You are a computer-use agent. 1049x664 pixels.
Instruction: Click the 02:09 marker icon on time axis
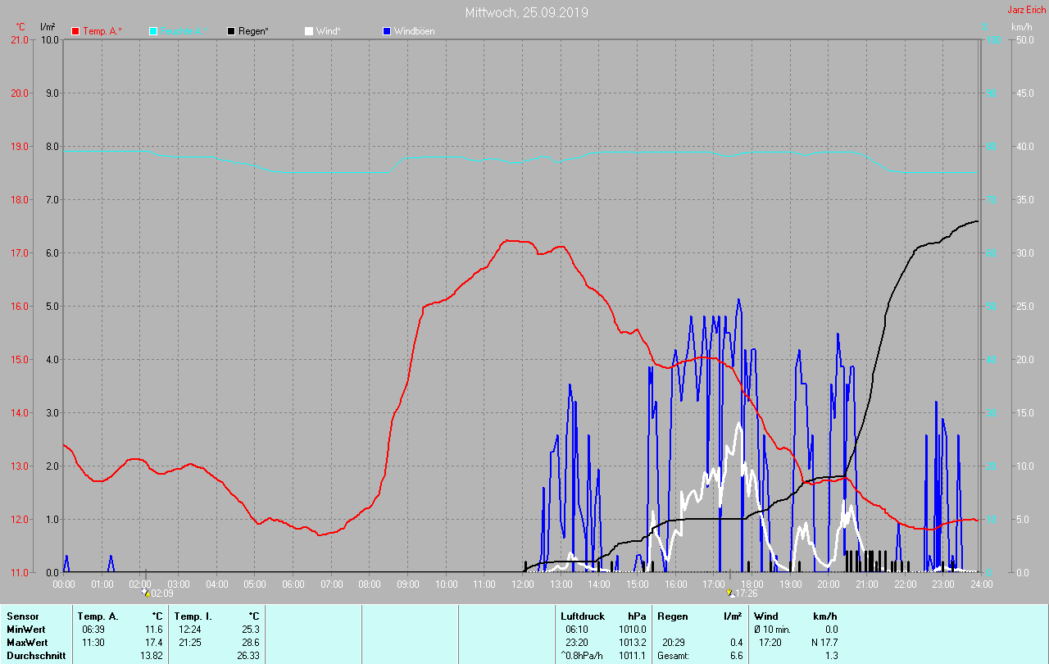[146, 592]
